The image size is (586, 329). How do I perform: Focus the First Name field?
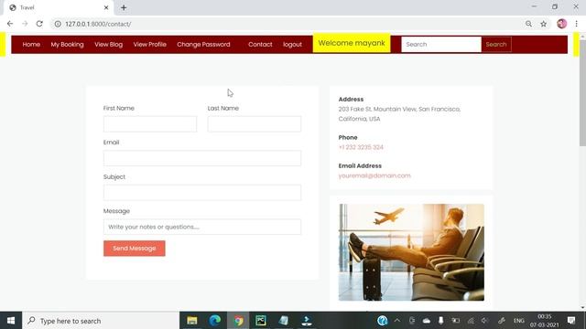pyautogui.click(x=150, y=124)
